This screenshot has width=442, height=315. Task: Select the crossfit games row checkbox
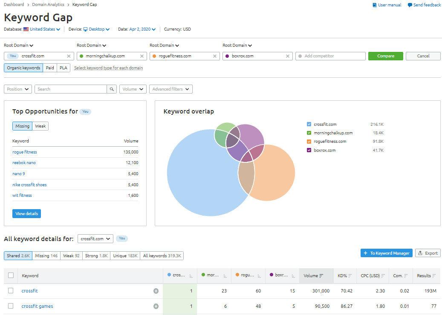pyautogui.click(x=11, y=306)
